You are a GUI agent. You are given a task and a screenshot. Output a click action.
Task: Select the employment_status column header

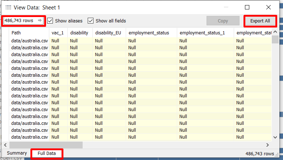151,33
